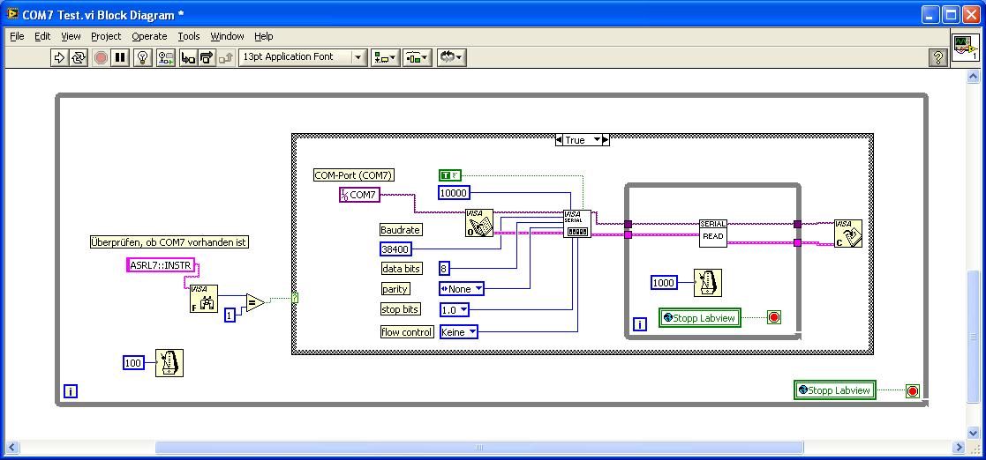Viewport: 986px width, 460px height.
Task: Click the outer loop iteration terminal i
Action: (71, 391)
